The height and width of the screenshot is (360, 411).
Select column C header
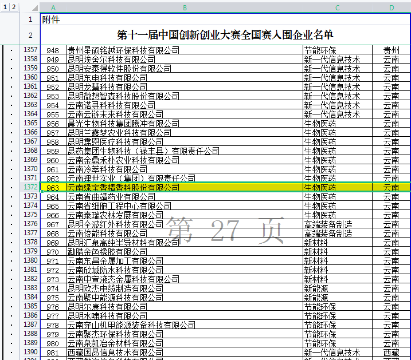pyautogui.click(x=338, y=8)
